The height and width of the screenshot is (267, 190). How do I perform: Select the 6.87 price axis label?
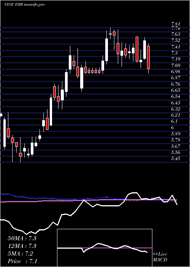pos(176,78)
